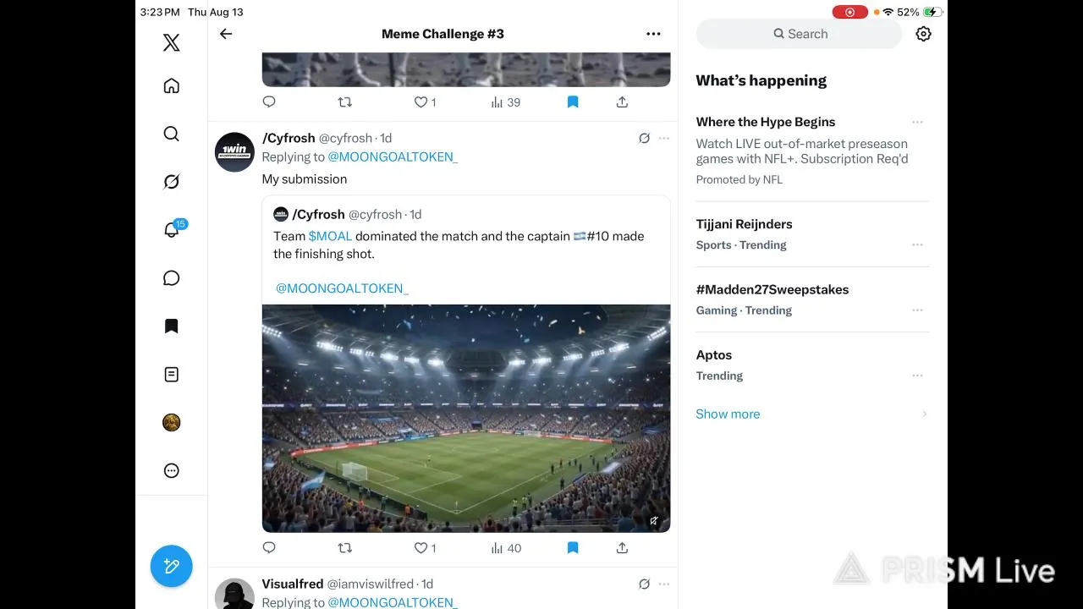The height and width of the screenshot is (609, 1083).
Task: Open Messages icon in left sidebar
Action: pos(171,278)
